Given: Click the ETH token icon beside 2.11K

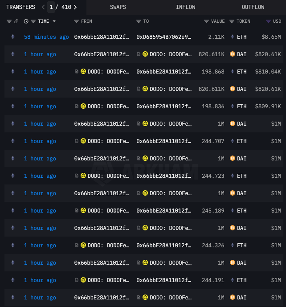Looking at the screenshot, I should (232, 37).
